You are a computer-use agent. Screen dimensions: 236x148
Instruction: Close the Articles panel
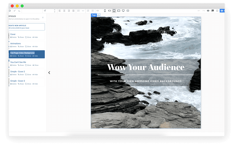(43, 18)
